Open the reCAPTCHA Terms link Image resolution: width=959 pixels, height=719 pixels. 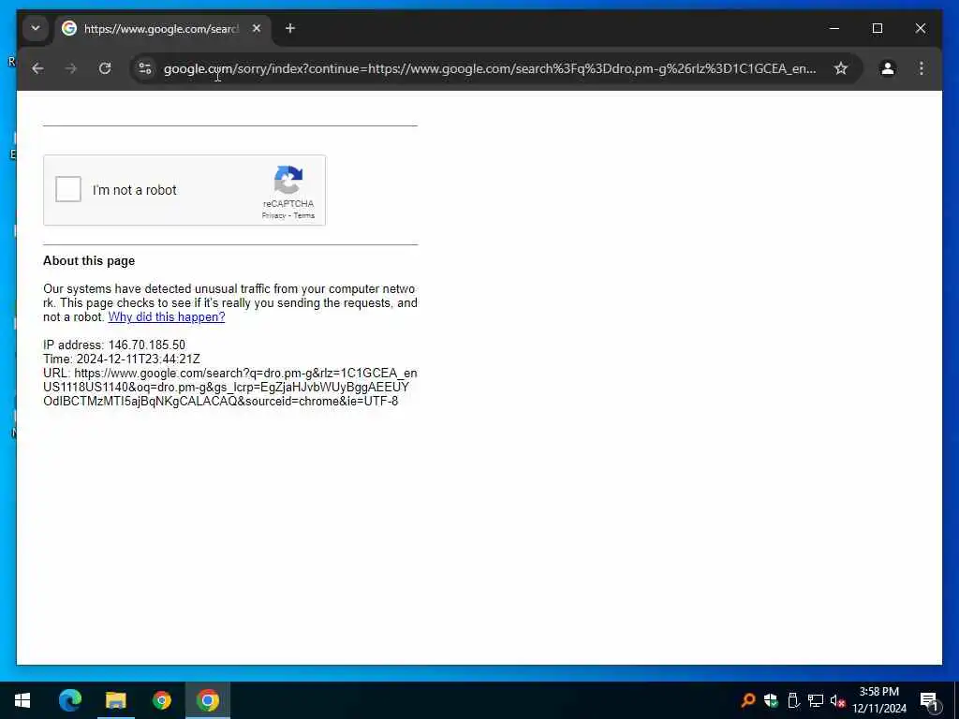304,216
